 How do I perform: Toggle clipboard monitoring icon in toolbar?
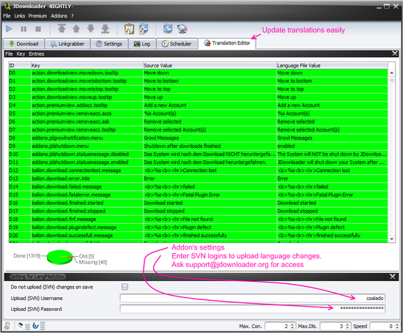pyautogui.click(x=129, y=29)
